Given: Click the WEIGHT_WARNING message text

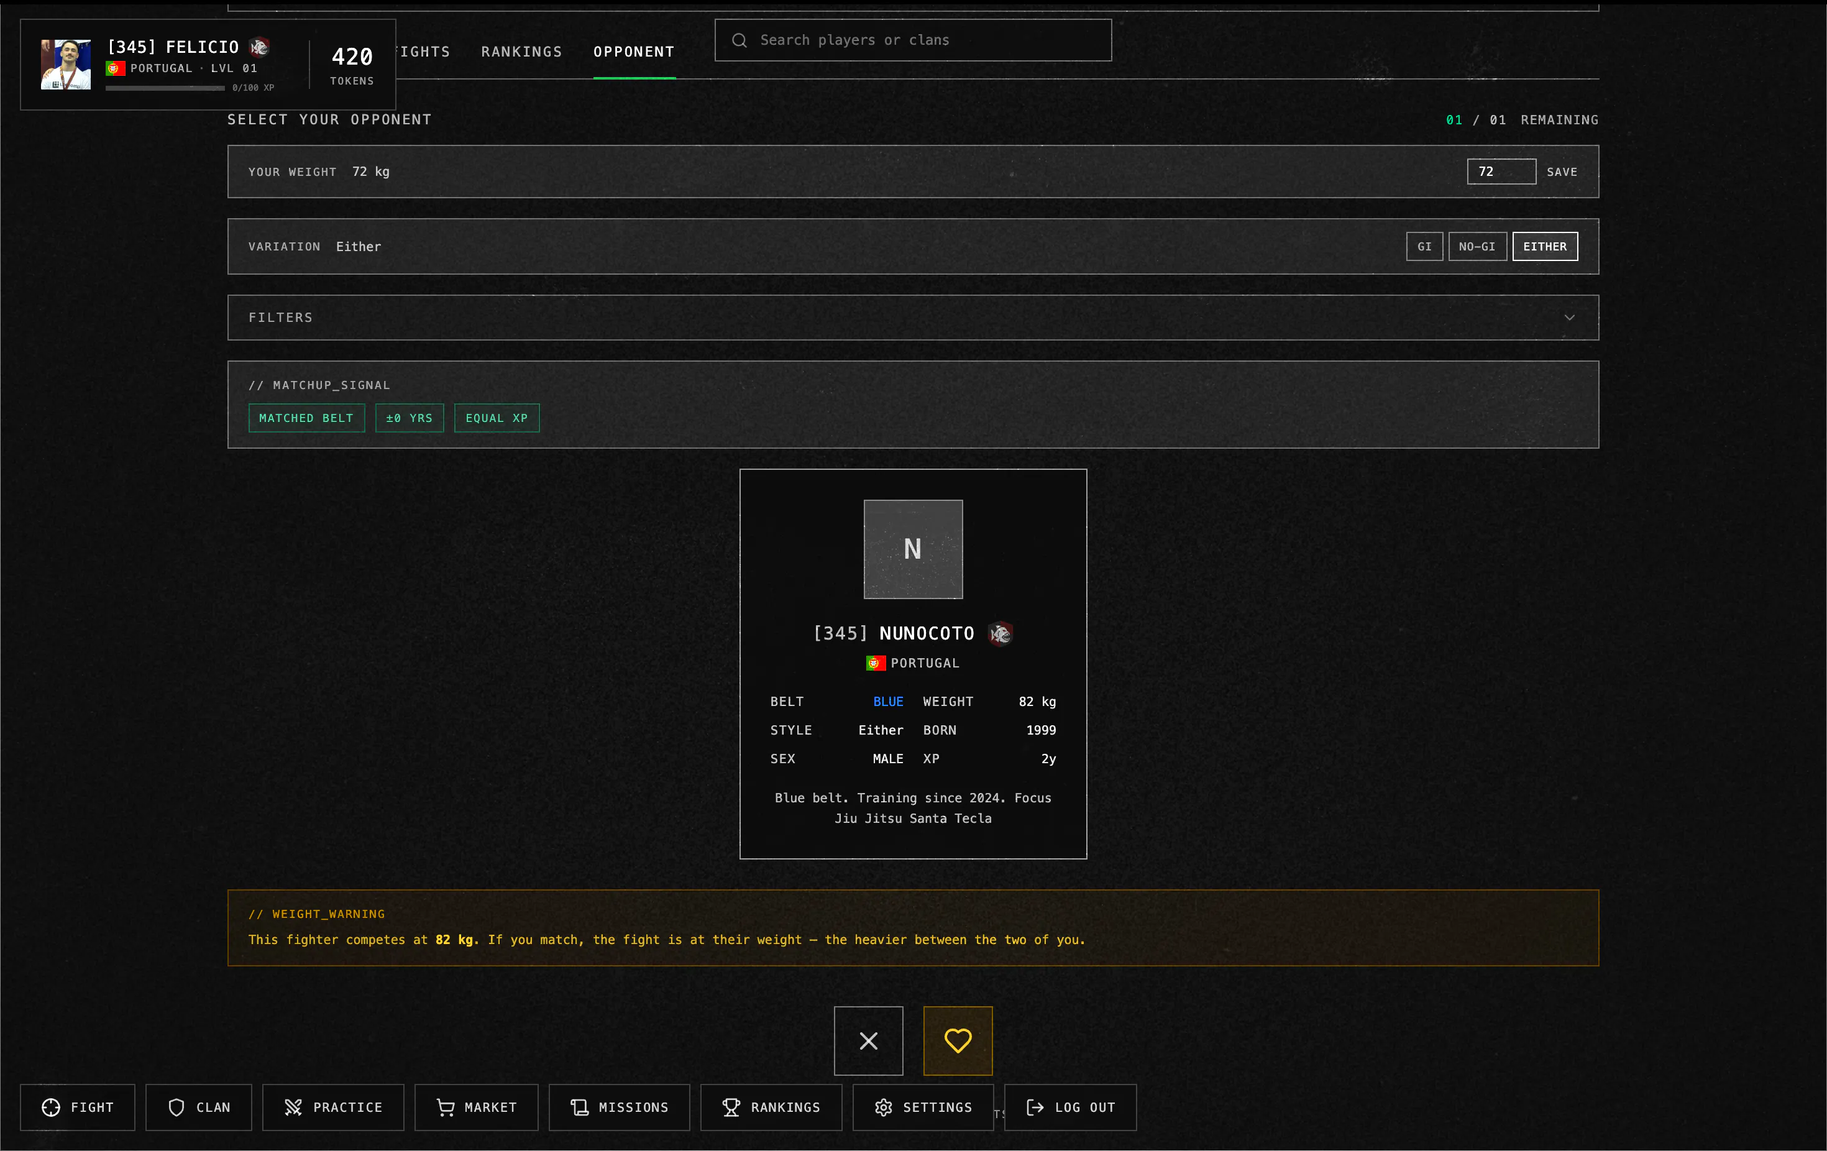Looking at the screenshot, I should [667, 939].
